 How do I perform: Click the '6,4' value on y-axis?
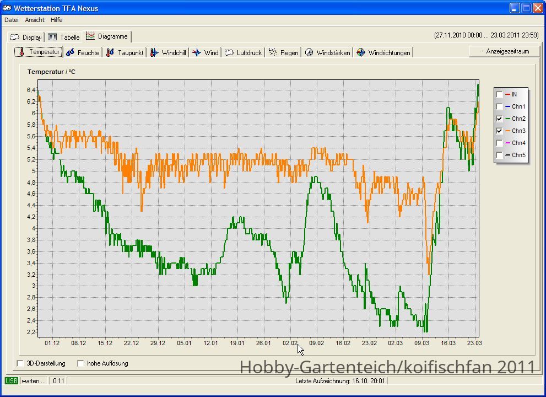point(31,90)
